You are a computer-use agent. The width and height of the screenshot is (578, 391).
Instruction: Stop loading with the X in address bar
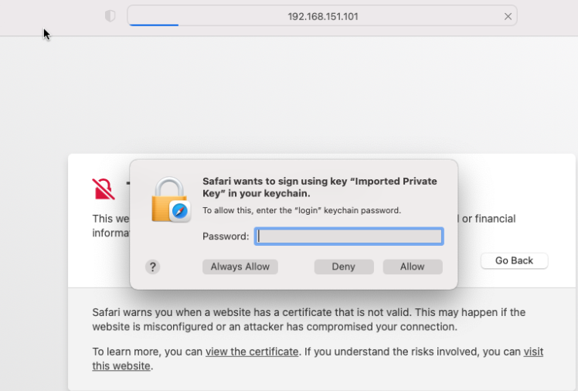coord(508,16)
